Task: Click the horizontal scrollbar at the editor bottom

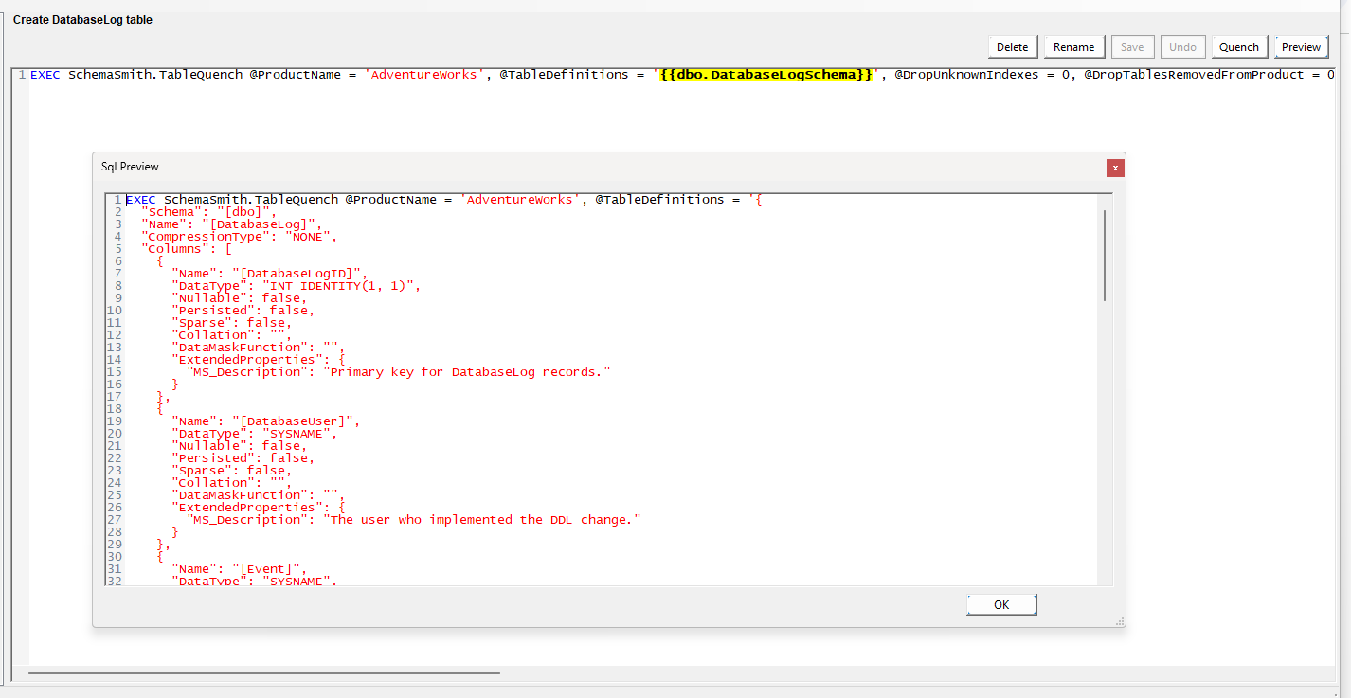Action: (265, 671)
